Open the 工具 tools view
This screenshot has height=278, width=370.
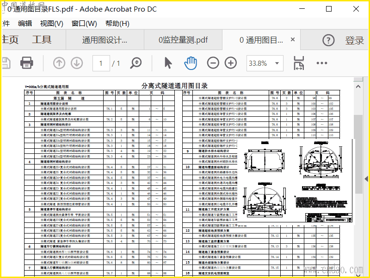click(42, 39)
